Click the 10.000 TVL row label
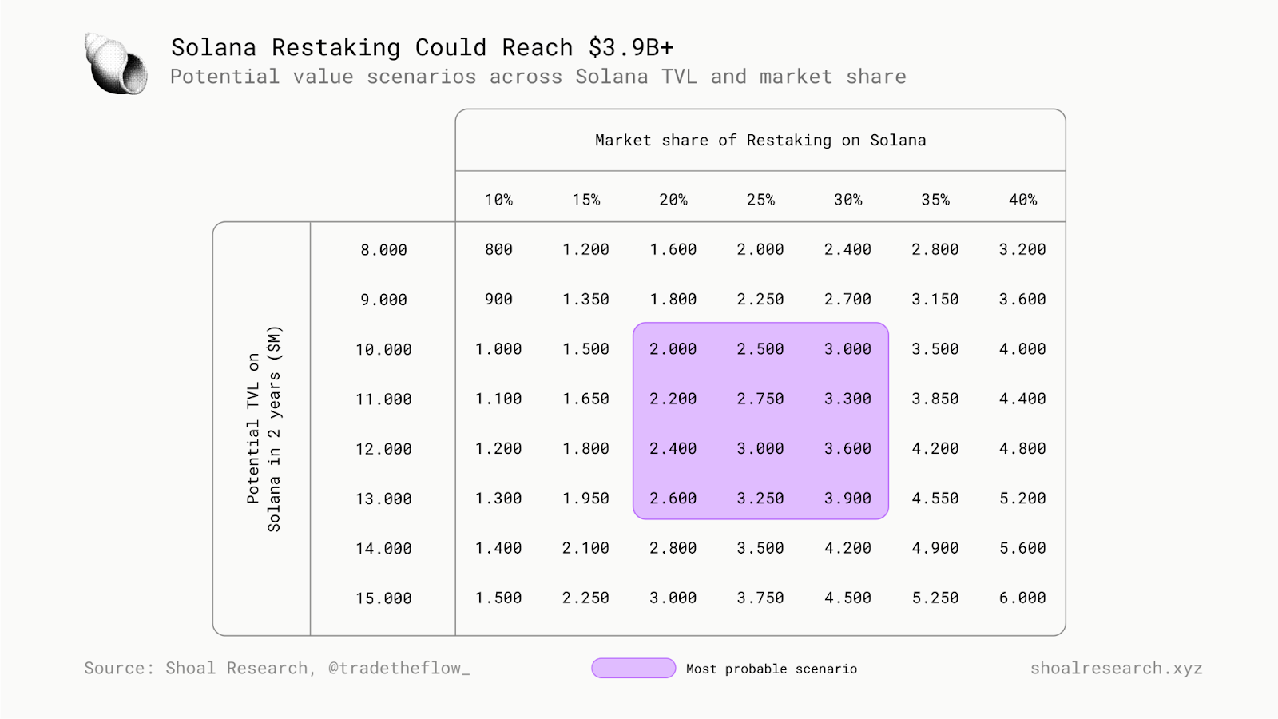Image resolution: width=1278 pixels, height=719 pixels. pyautogui.click(x=383, y=350)
